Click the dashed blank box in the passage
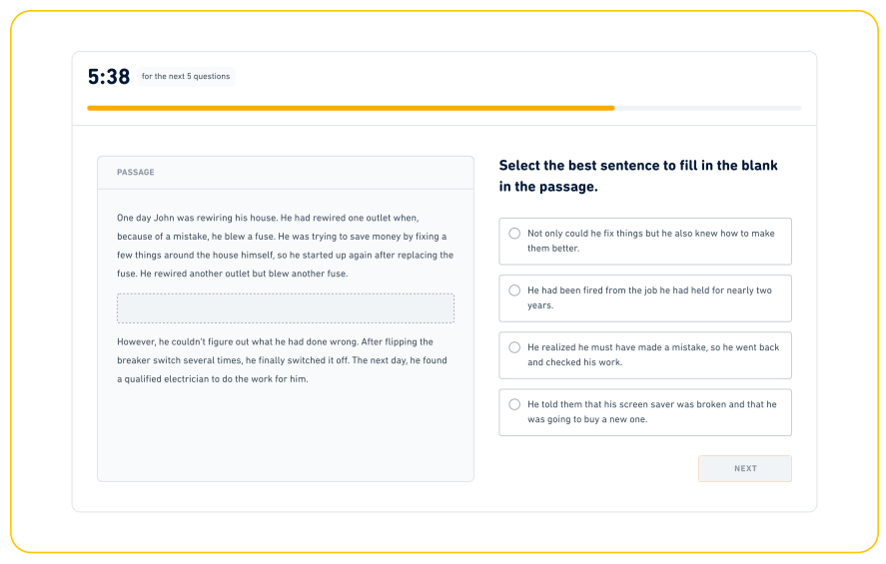This screenshot has width=886, height=564. 285,308
